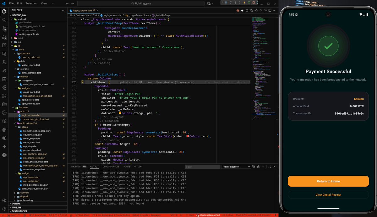Click the lightbulb code action on line 175
The image size is (377, 217).
coord(82,82)
